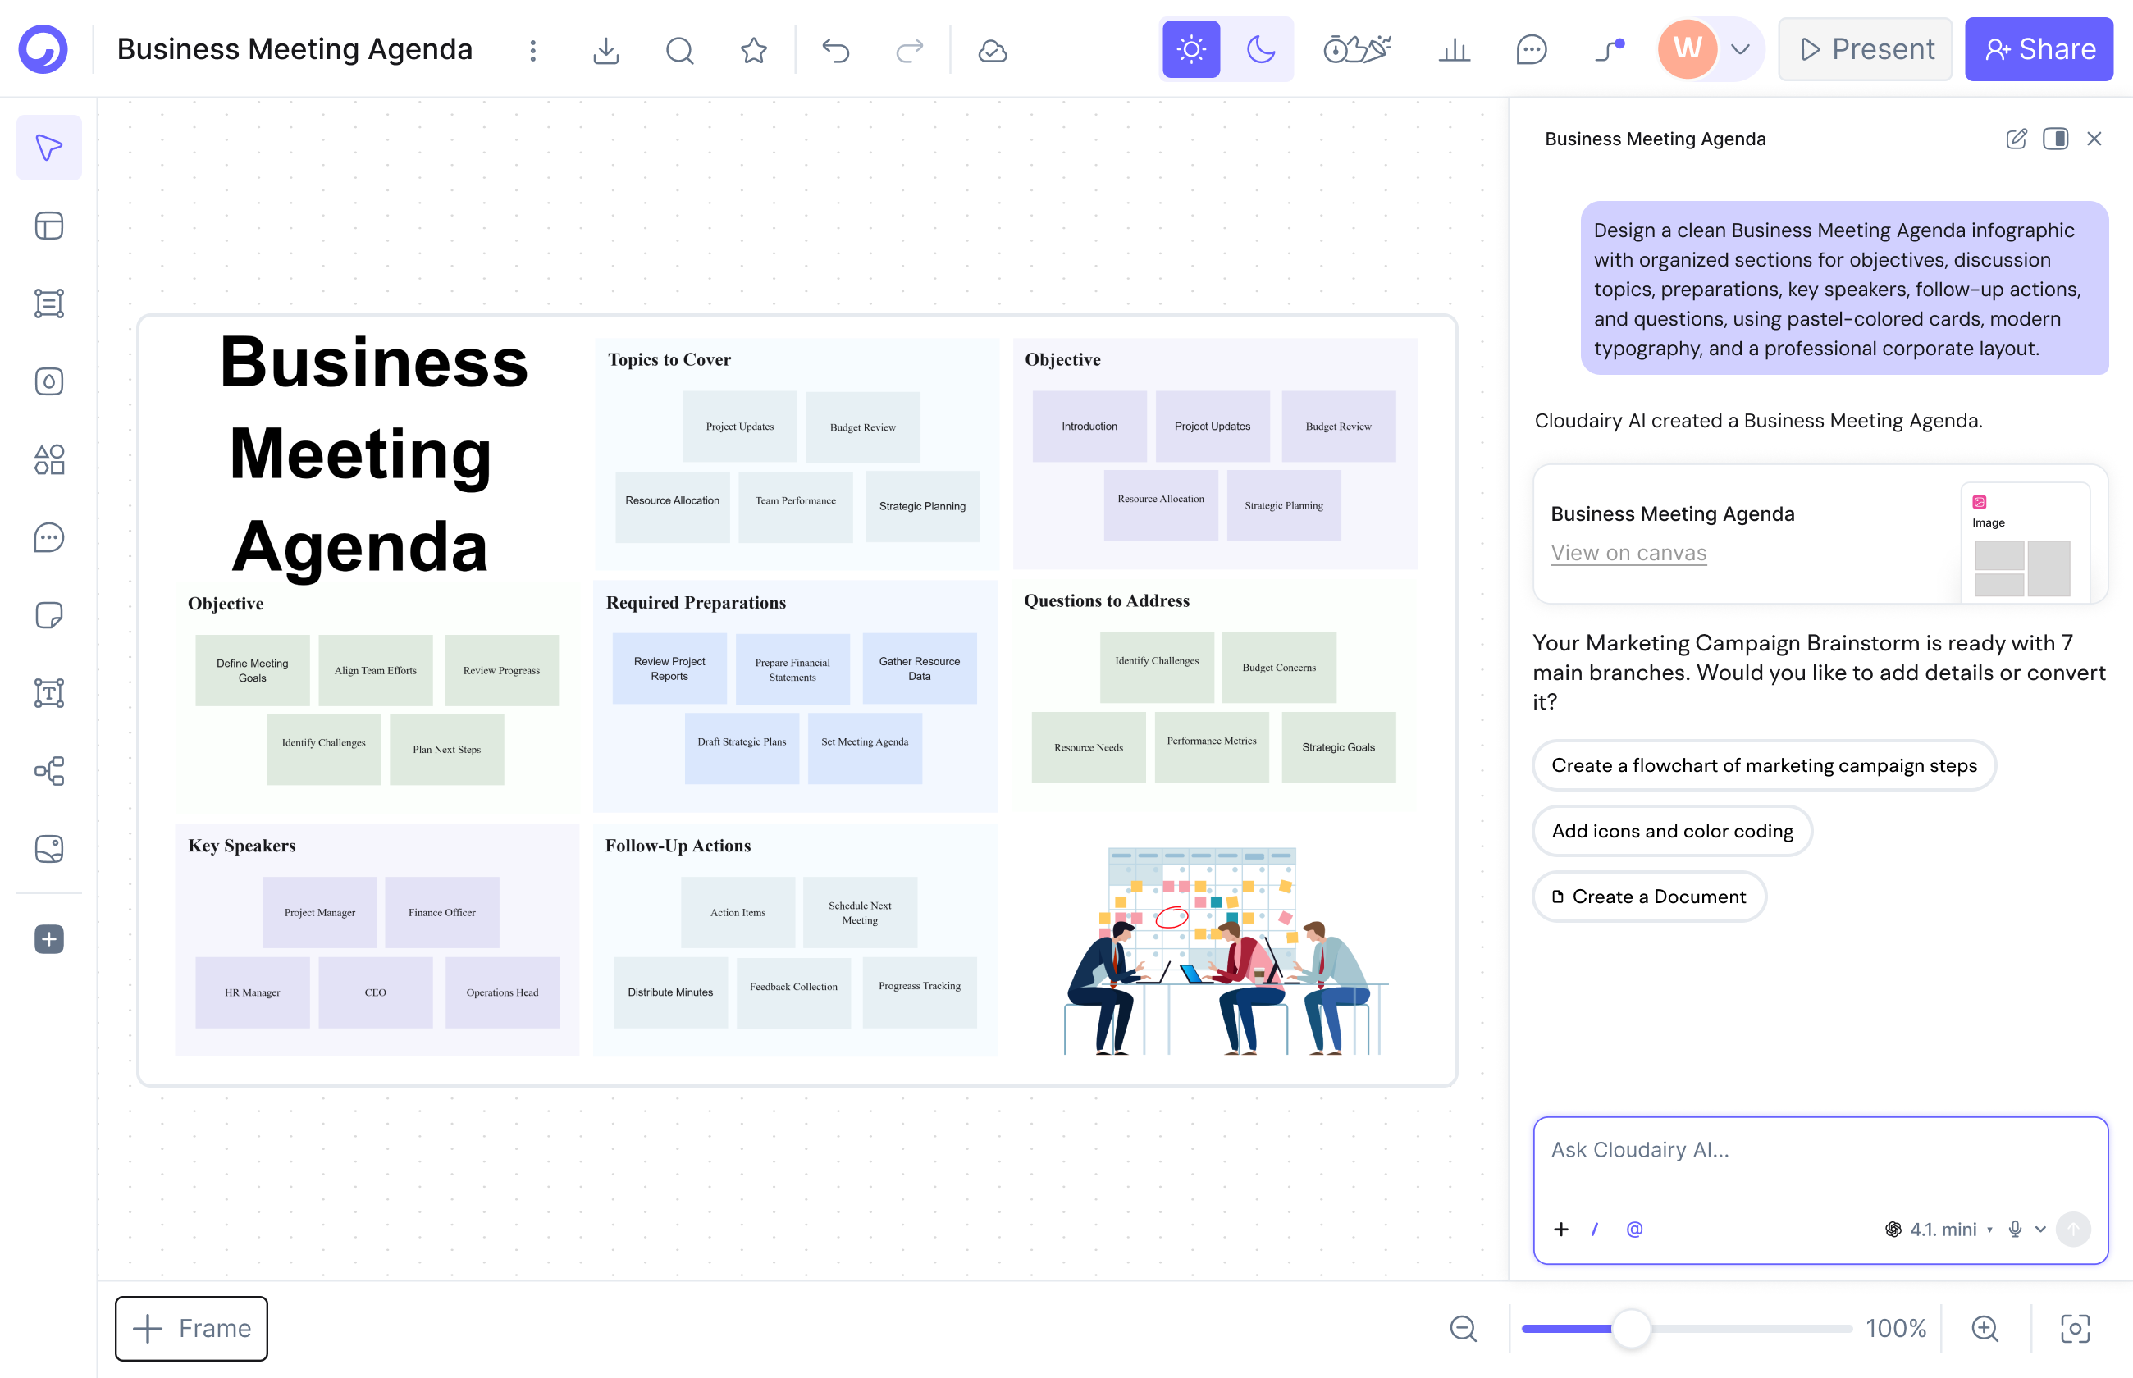Expand the voice input options chevron
Screen dimensions: 2133x1378
(x=2041, y=1230)
